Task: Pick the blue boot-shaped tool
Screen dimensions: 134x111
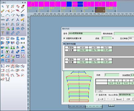Action: 18,38
